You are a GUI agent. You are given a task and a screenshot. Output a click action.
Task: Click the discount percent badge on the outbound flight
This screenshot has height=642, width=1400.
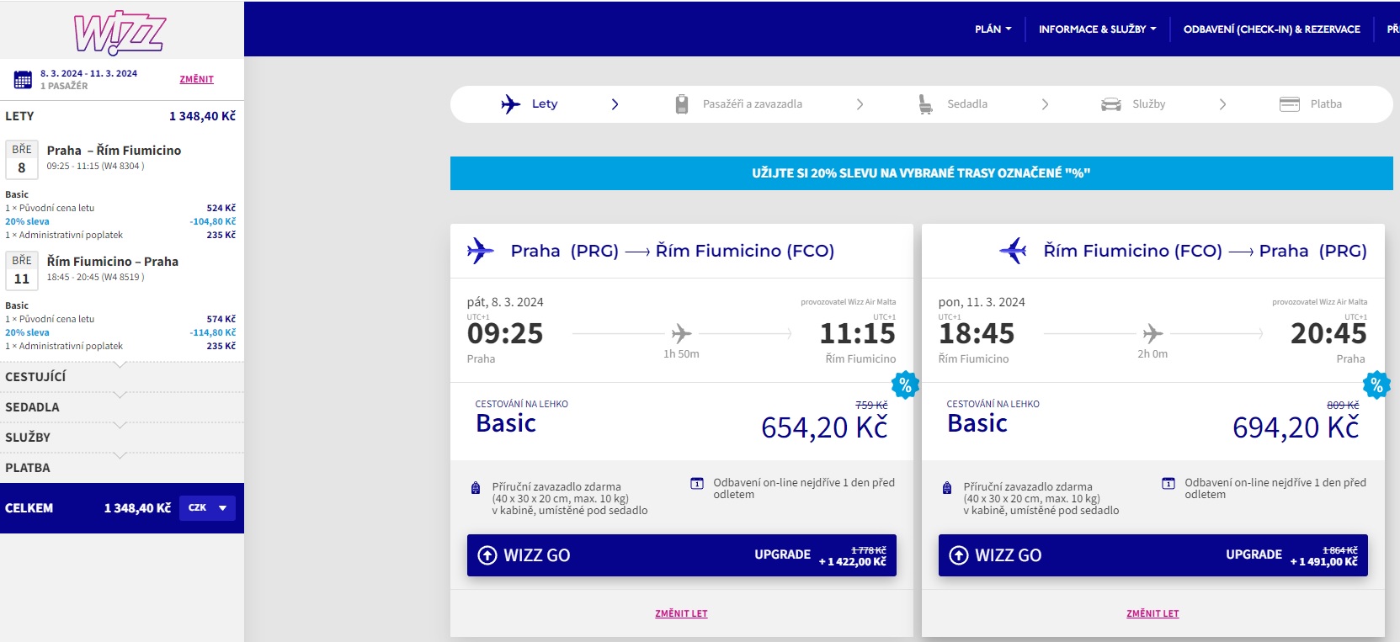pyautogui.click(x=905, y=385)
